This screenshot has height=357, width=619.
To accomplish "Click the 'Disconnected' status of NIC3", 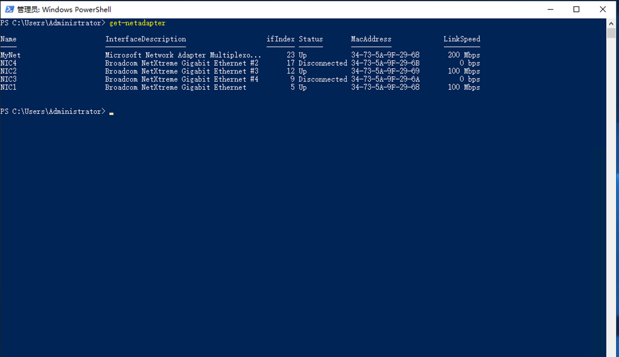I will (322, 79).
